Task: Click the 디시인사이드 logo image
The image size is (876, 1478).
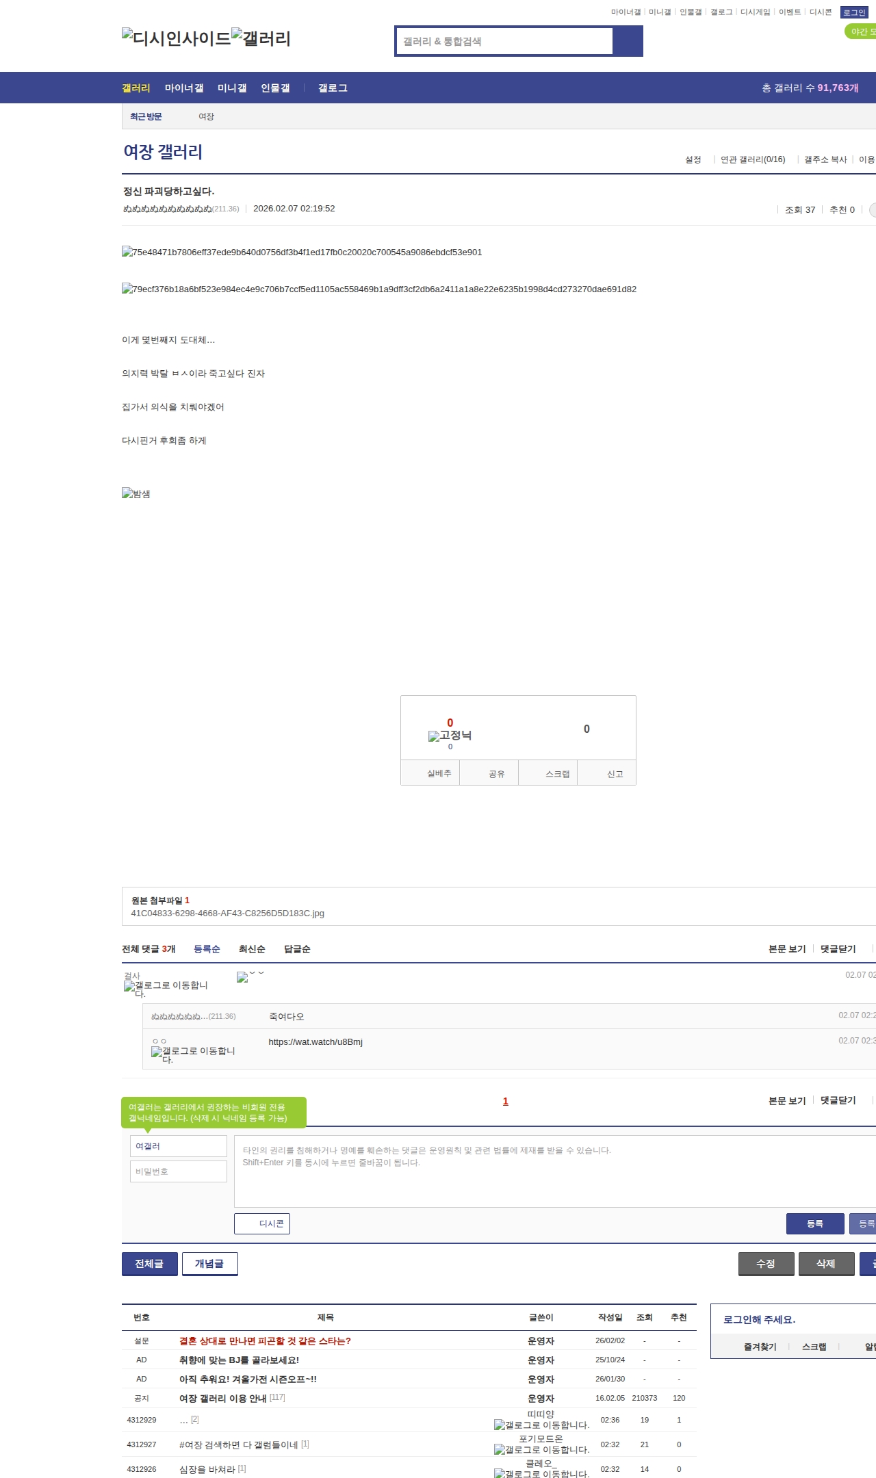Action: pyautogui.click(x=177, y=38)
